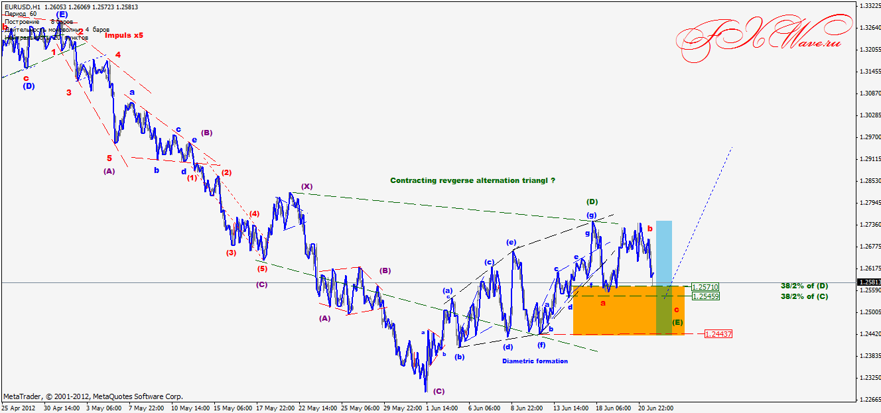The image size is (881, 413).
Task: Select the red (2) wave label
Action: 226,172
